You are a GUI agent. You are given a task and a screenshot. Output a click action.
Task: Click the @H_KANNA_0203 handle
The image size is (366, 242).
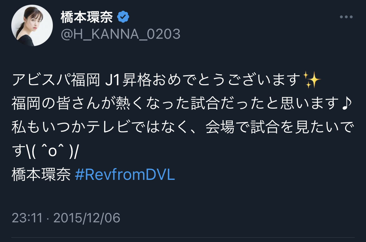click(x=120, y=34)
